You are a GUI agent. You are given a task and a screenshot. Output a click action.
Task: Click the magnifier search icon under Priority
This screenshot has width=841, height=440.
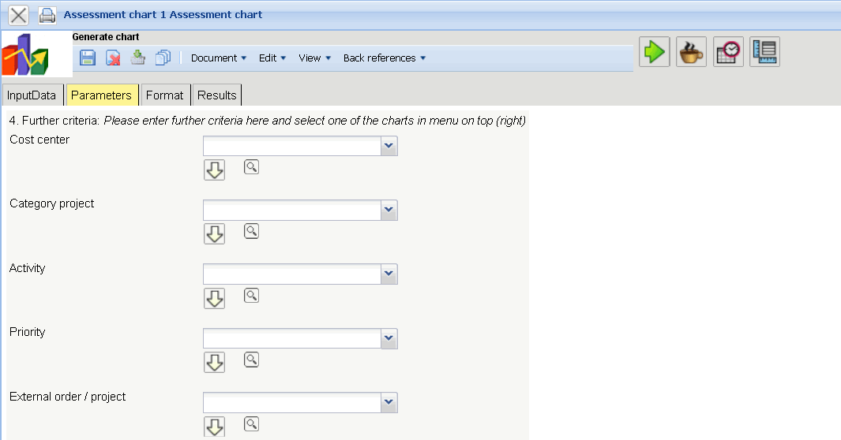[251, 360]
